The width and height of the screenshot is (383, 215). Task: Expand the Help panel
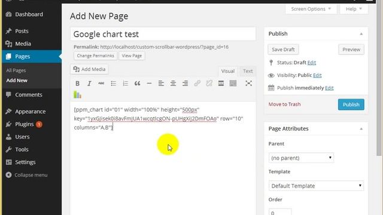coord(354,9)
